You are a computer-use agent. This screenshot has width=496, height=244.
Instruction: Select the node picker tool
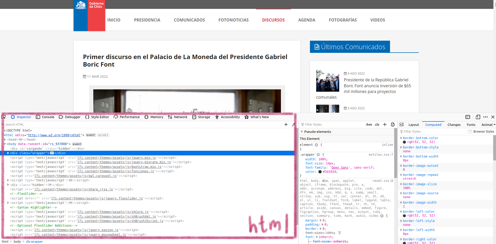(x=4, y=117)
